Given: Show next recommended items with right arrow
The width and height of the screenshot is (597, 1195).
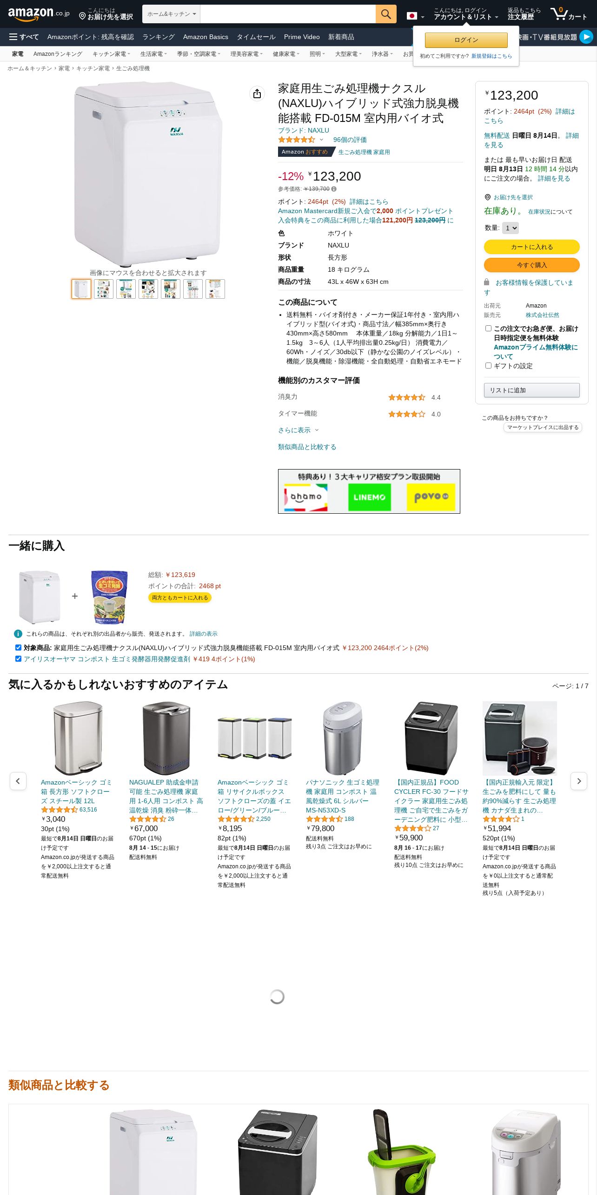Looking at the screenshot, I should (x=579, y=781).
